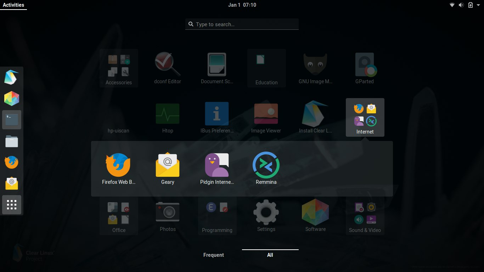Open Remmina remote desktop client

[266, 169]
